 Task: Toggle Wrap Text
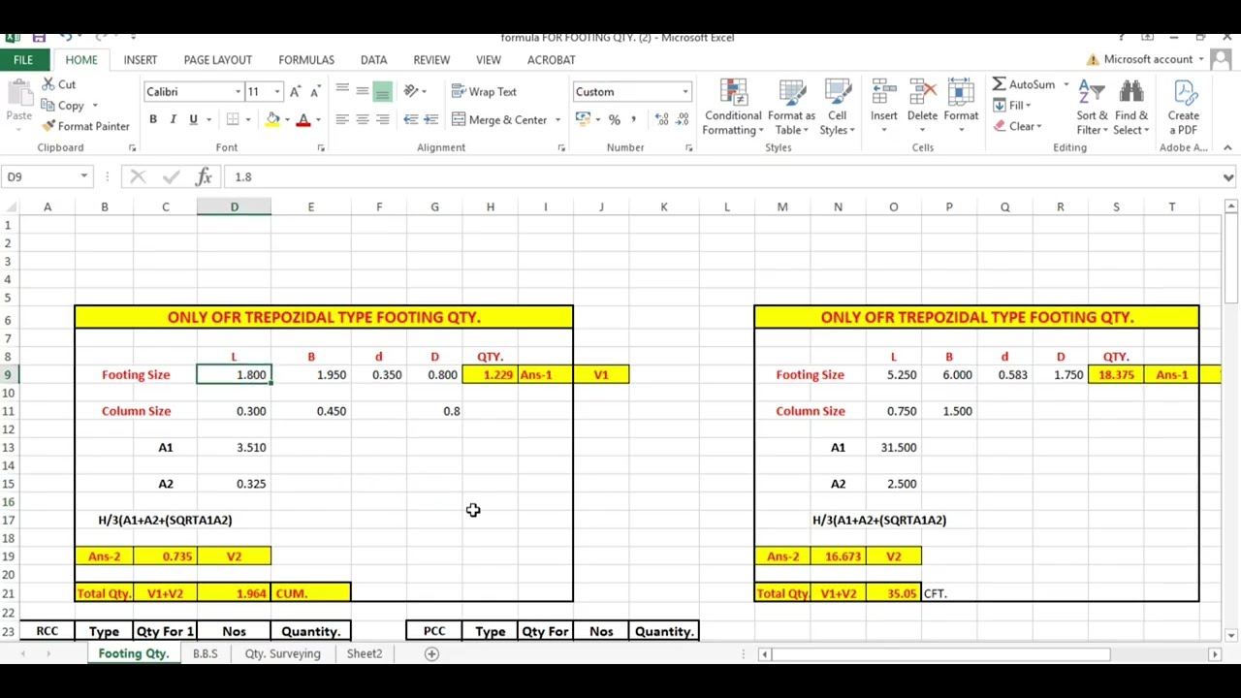pos(484,91)
